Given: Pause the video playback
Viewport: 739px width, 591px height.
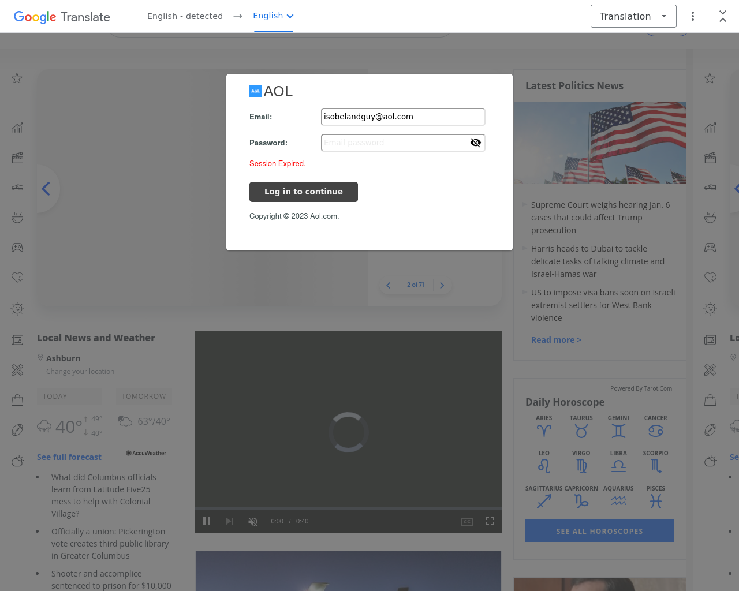Looking at the screenshot, I should (207, 521).
